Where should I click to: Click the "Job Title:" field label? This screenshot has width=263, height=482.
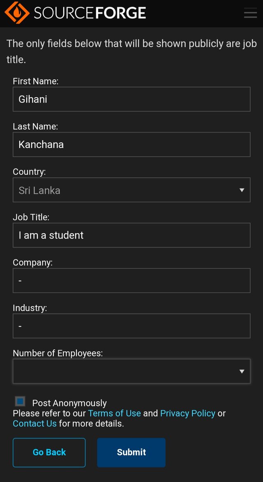(x=31, y=217)
